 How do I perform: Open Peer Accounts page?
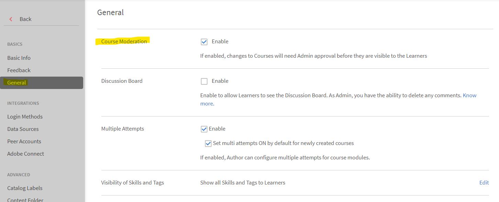[24, 142]
